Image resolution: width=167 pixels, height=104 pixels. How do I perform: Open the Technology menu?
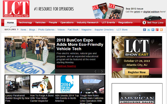pyautogui.click(x=25, y=23)
